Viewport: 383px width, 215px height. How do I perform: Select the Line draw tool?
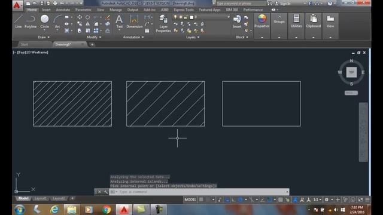click(19, 21)
